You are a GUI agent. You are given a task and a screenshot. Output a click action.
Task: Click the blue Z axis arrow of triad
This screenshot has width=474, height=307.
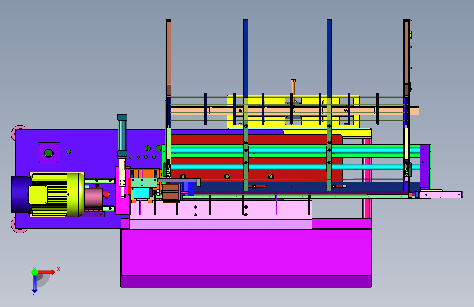pyautogui.click(x=34, y=284)
